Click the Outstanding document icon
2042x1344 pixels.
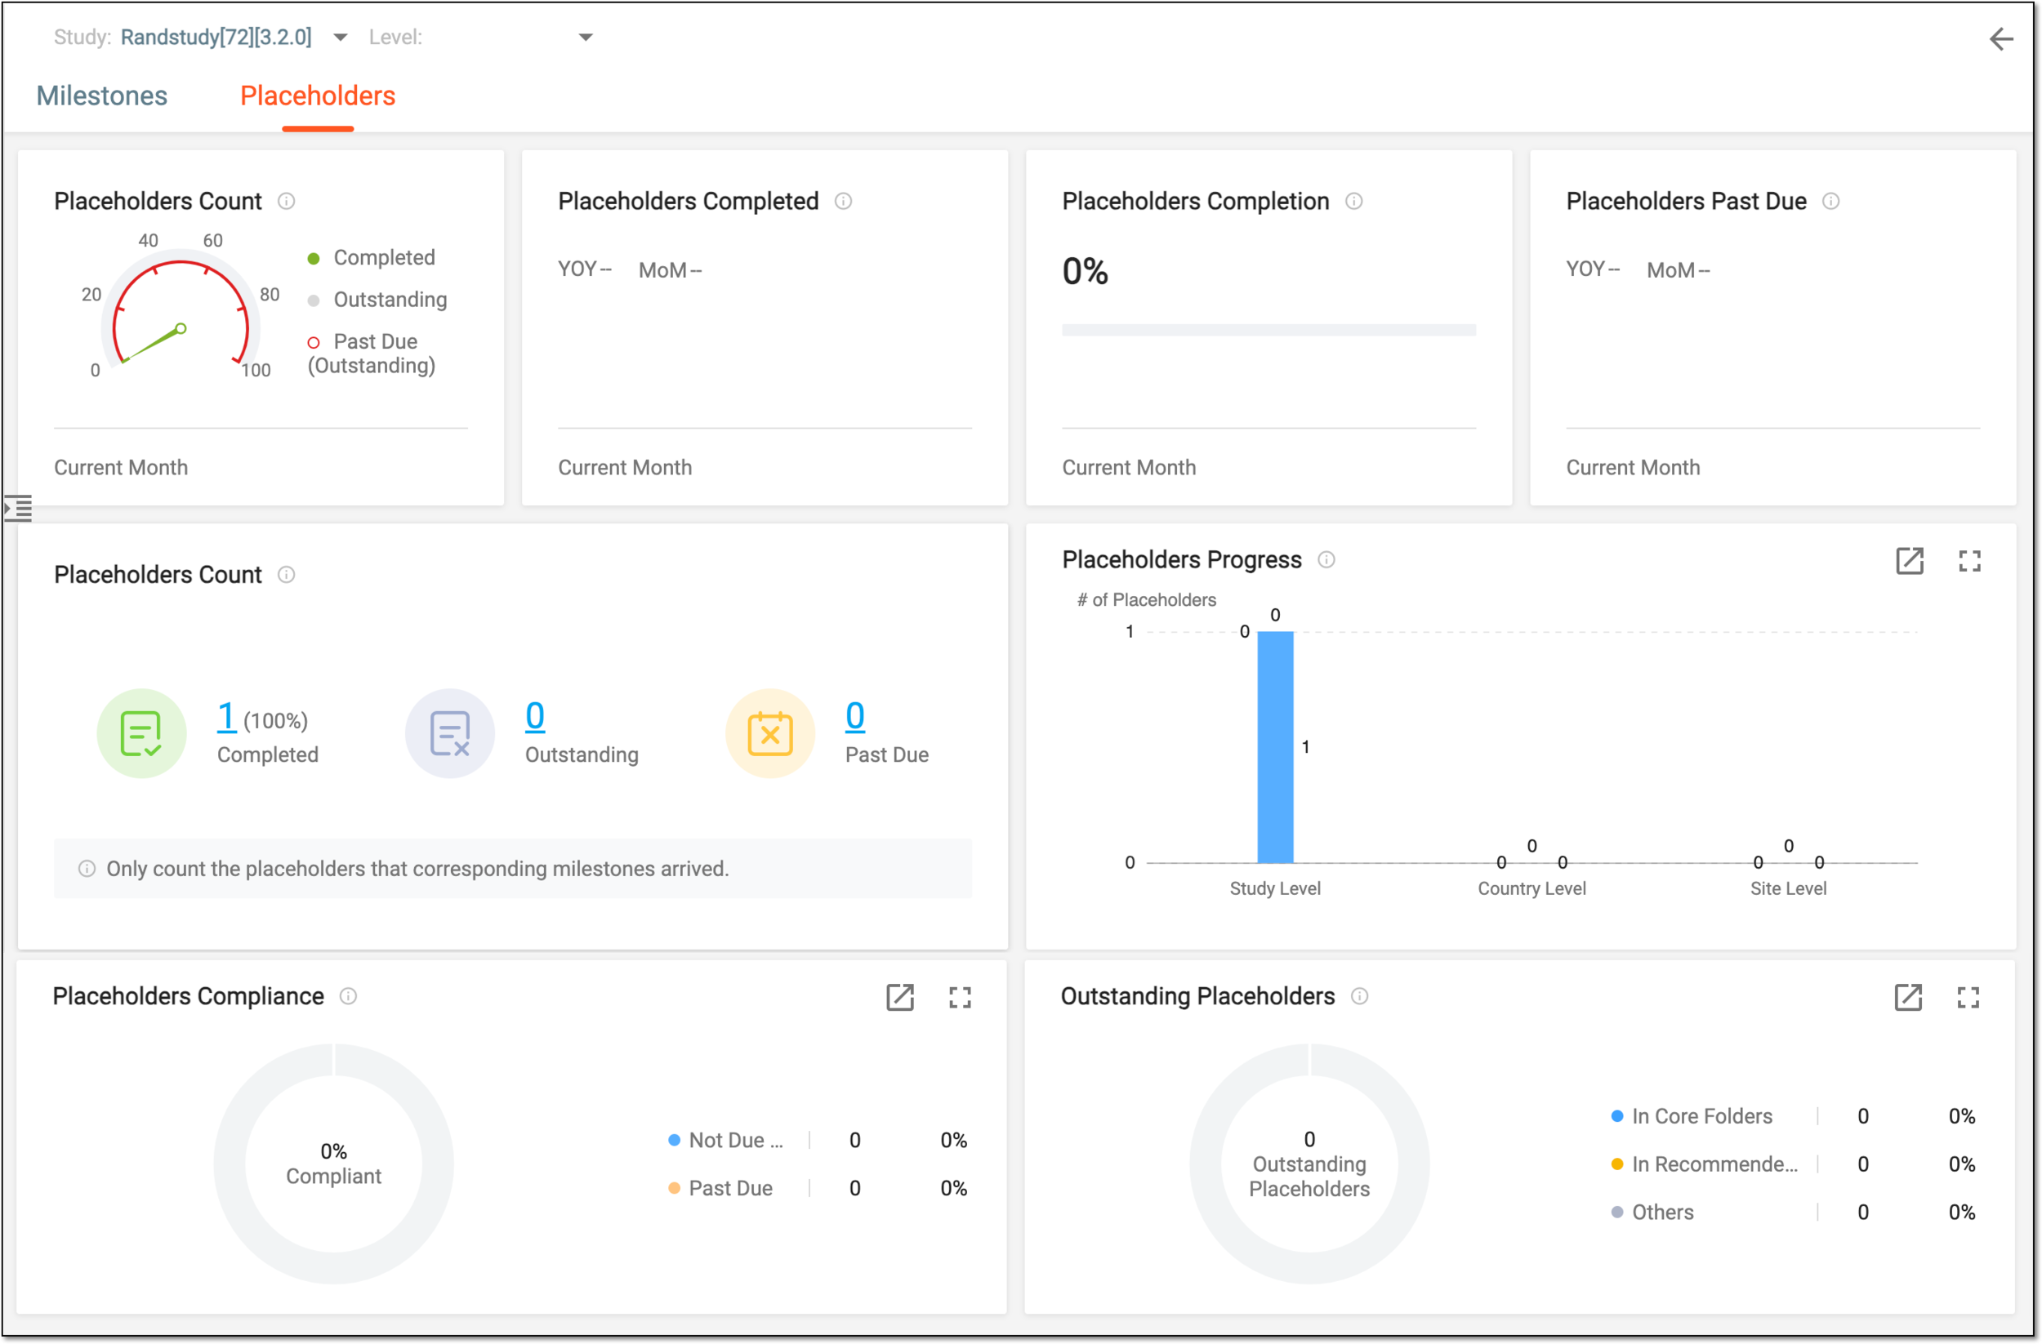pos(450,733)
